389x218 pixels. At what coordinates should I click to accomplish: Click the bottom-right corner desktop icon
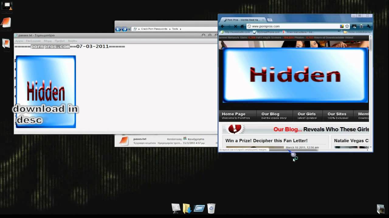click(380, 209)
